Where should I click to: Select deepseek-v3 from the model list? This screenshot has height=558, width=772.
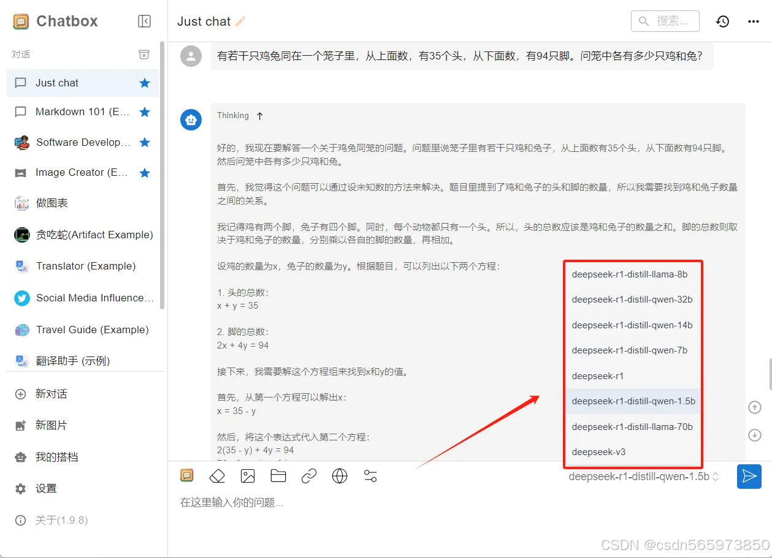(598, 452)
